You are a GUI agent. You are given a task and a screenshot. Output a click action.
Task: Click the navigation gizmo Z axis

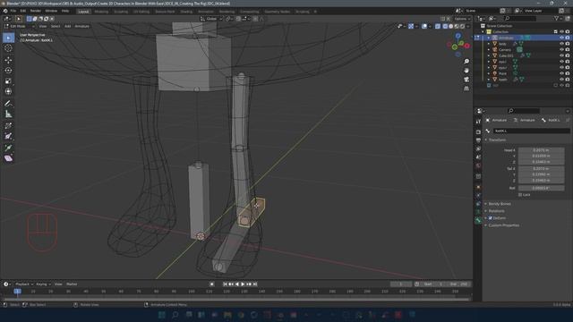pyautogui.click(x=458, y=36)
